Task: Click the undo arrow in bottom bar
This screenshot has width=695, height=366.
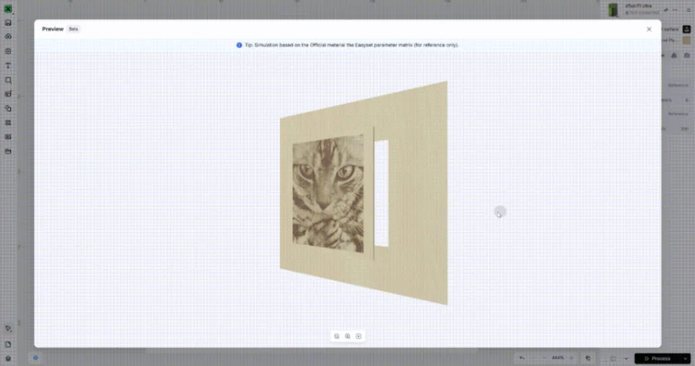Action: [522, 358]
